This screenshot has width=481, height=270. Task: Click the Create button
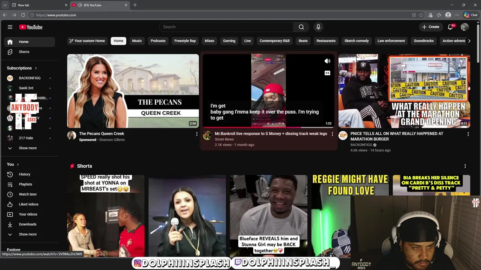(430, 27)
